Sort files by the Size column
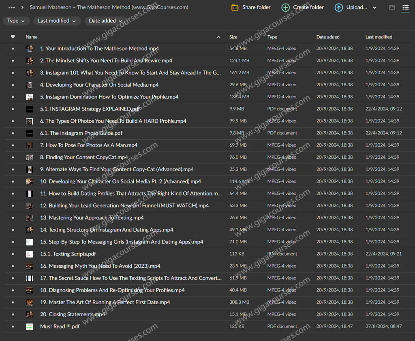The width and height of the screenshot is (415, 341). 233,37
